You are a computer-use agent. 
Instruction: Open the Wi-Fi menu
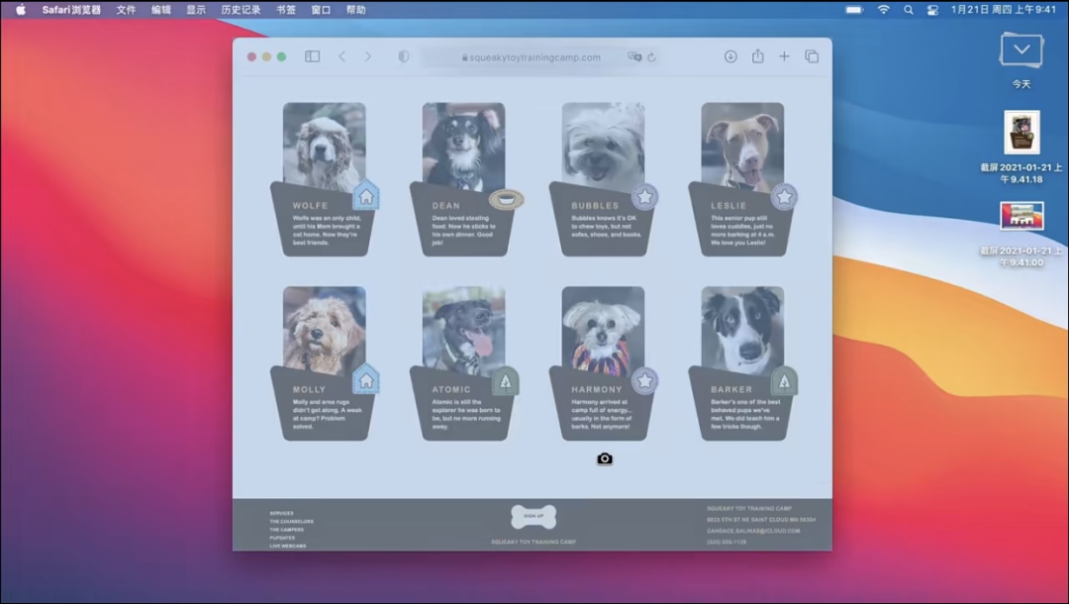pyautogui.click(x=884, y=10)
